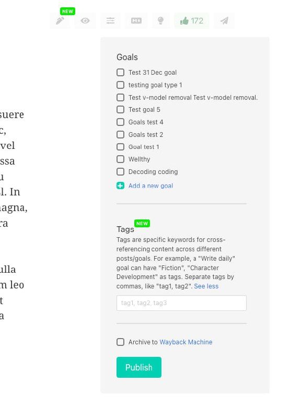The image size is (302, 418).
Task: Collapse tags help via See less link
Action: pos(206,286)
